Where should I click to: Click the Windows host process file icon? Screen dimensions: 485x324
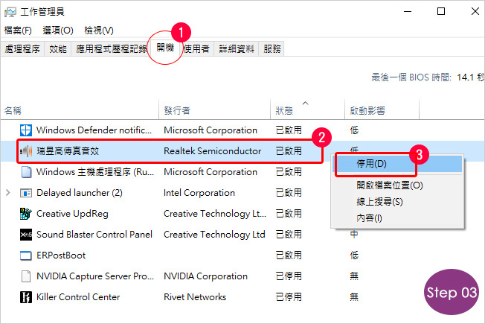pyautogui.click(x=26, y=172)
